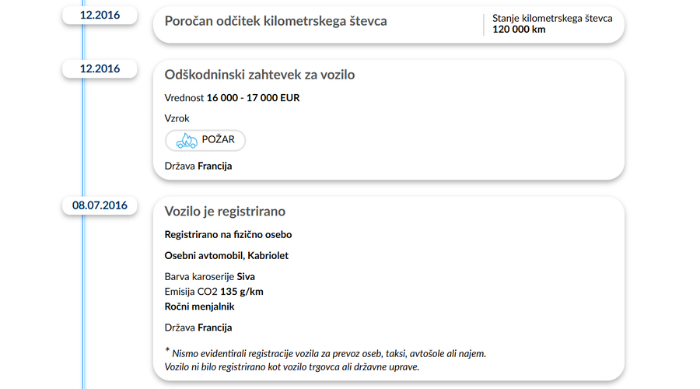Click the "Vzrok" label

[x=177, y=118]
